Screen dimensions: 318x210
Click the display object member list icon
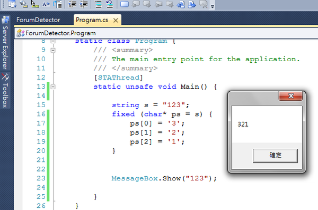pyautogui.click(x=12, y=4)
